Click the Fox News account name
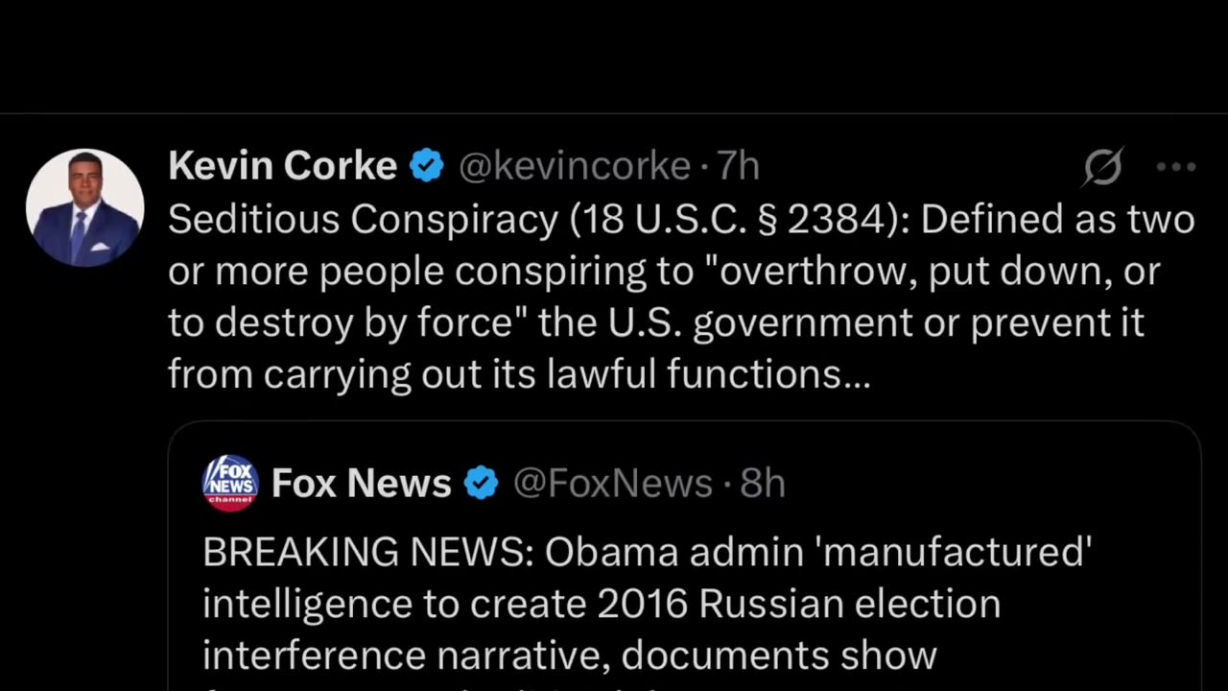 click(x=361, y=484)
